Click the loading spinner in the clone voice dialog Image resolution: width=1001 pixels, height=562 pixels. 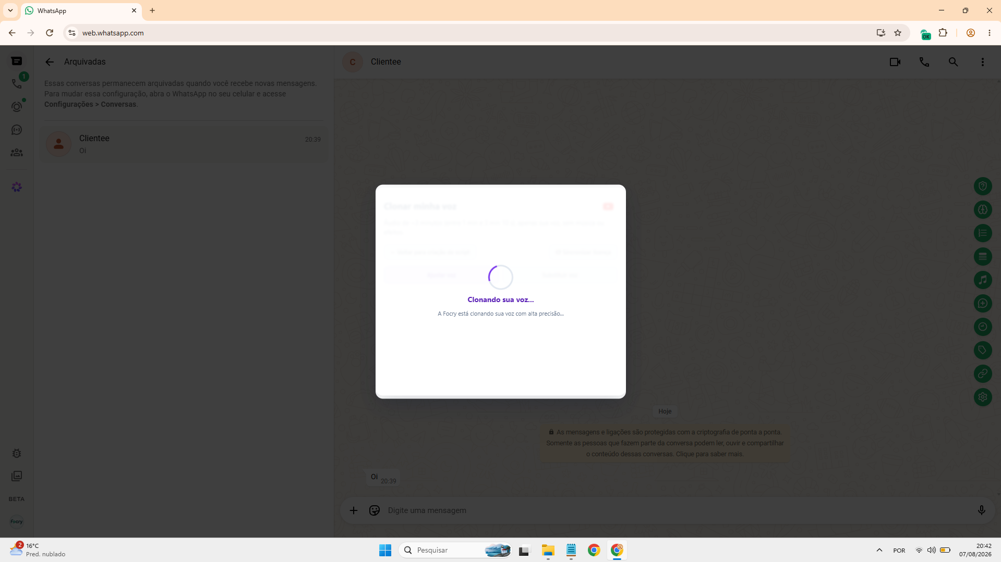pyautogui.click(x=500, y=277)
